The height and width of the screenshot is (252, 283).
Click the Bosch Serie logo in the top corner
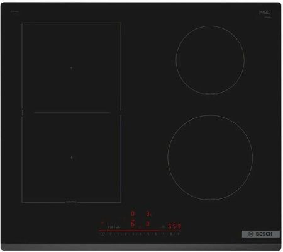click(265, 13)
